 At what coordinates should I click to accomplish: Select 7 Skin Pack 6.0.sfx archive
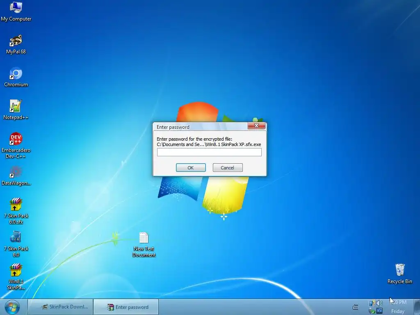pyautogui.click(x=16, y=211)
